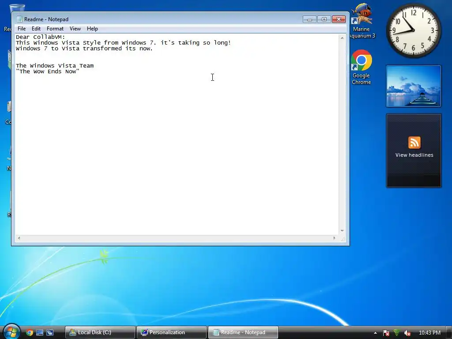
Task: Click the line "The Windows Vista Team"
Action: click(x=55, y=66)
